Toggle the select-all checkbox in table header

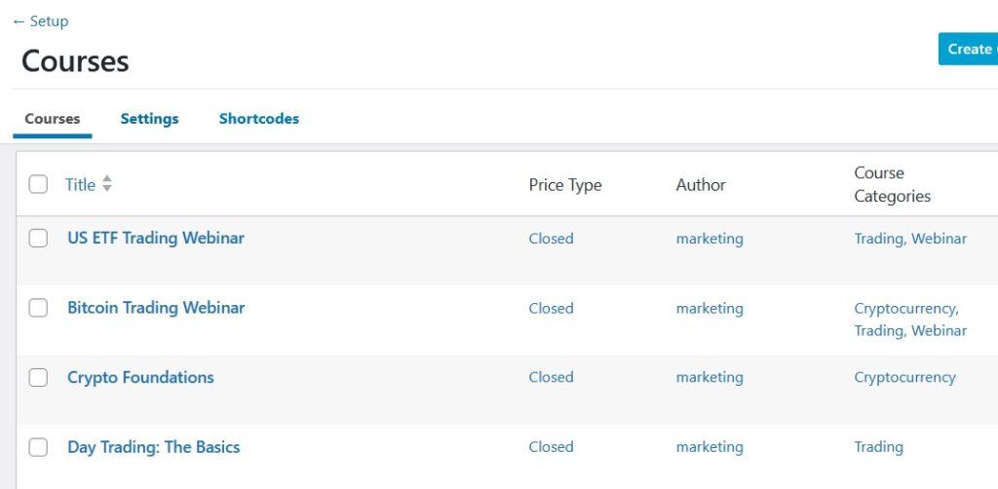click(38, 184)
